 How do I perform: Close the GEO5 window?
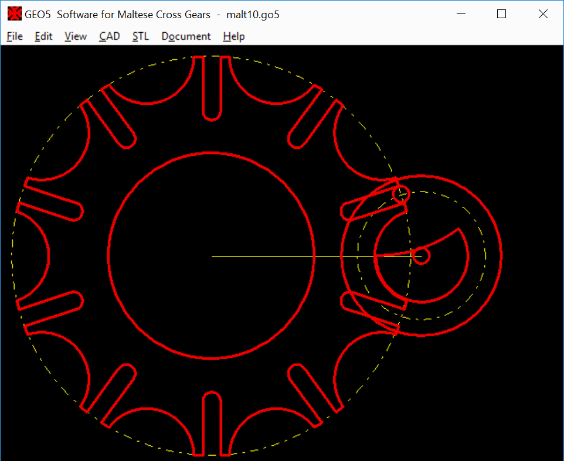point(543,14)
